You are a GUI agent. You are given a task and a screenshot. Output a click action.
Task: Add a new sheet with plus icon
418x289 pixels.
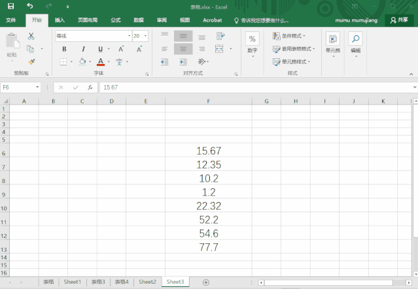[206, 282]
